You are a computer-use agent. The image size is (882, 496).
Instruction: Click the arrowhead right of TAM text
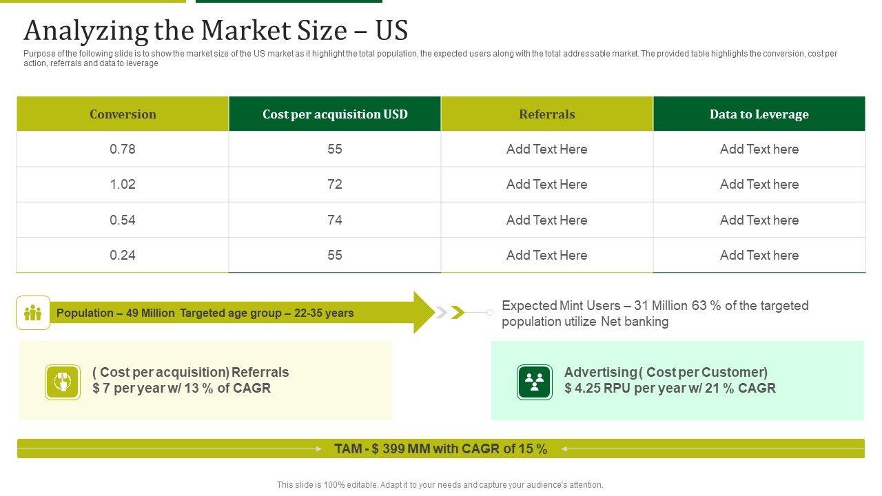(564, 449)
